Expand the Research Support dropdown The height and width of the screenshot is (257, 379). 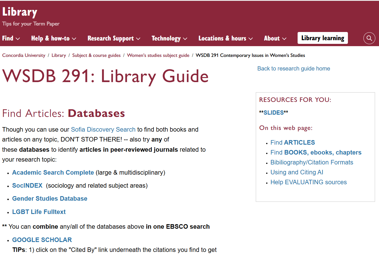114,38
